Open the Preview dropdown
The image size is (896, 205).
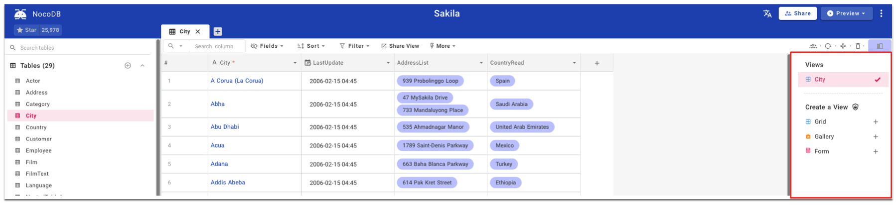pyautogui.click(x=846, y=13)
